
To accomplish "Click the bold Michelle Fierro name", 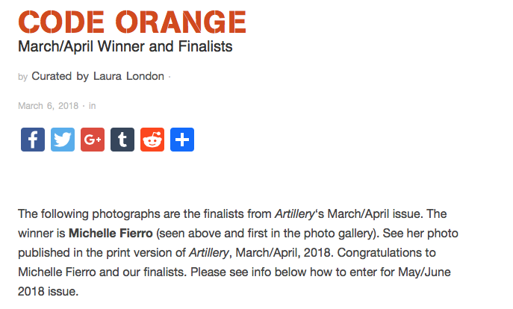I will click(x=111, y=233).
